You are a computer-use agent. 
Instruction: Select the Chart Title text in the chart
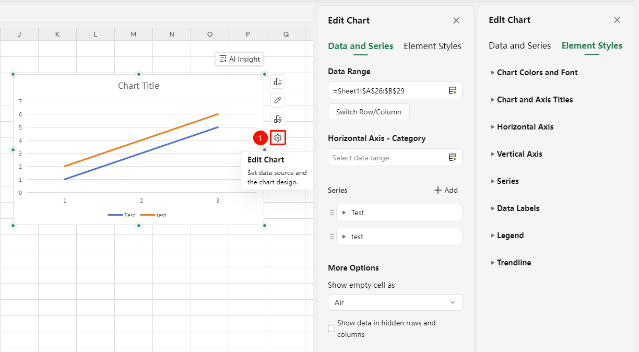pos(139,86)
